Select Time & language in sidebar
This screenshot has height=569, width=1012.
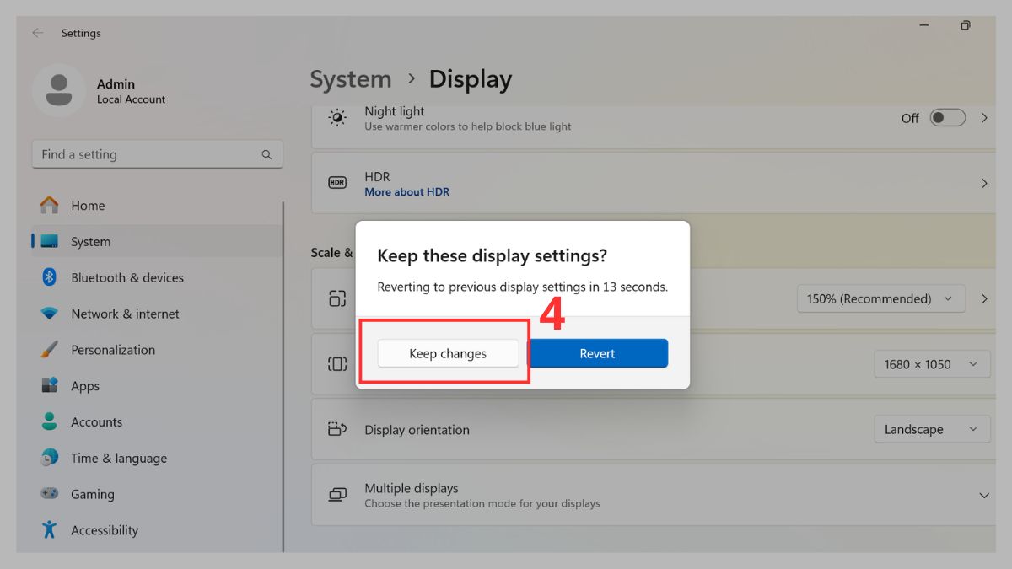(x=118, y=458)
